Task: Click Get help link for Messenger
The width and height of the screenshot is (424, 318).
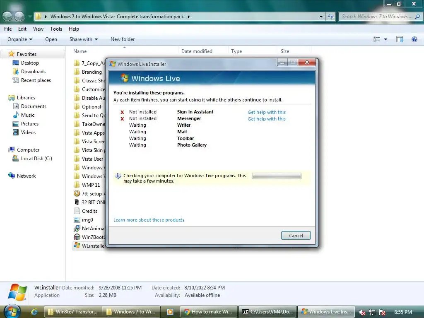Action: coord(267,119)
